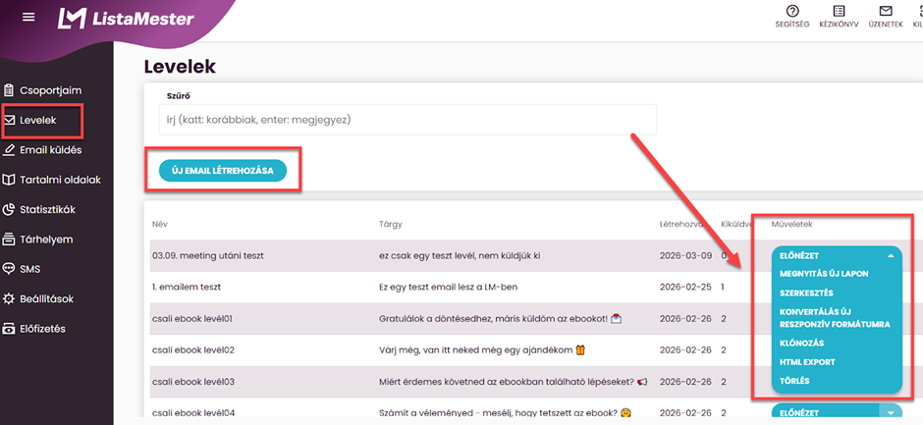Click the SMS speech bubble icon

coord(10,269)
